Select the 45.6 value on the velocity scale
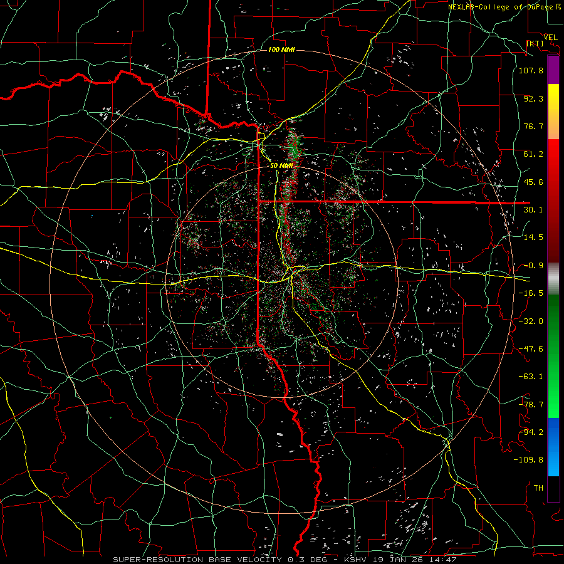 pyautogui.click(x=533, y=182)
